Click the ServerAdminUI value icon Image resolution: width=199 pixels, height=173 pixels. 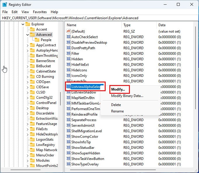pos(69,125)
